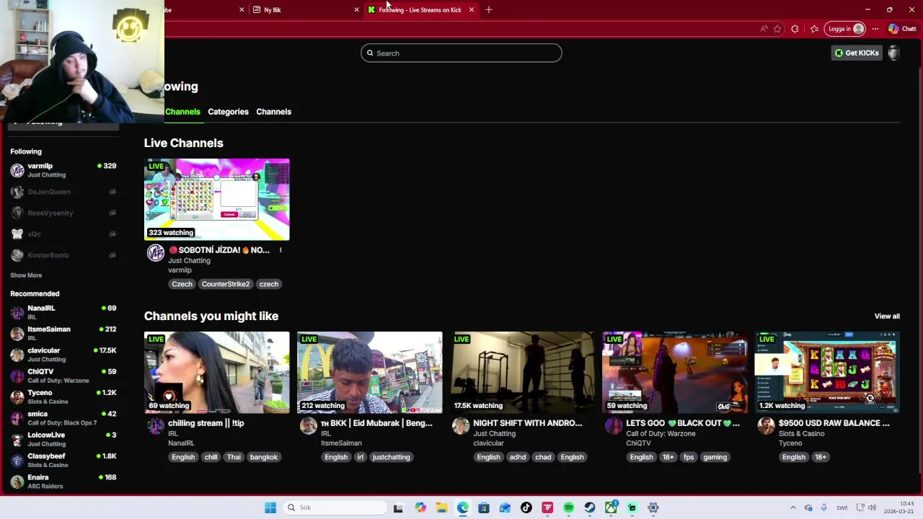
Task: Click View all for Channels you might like
Action: [x=887, y=316]
